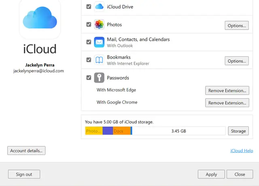Click the Bookmarks label
259x186 pixels.
[119, 57]
